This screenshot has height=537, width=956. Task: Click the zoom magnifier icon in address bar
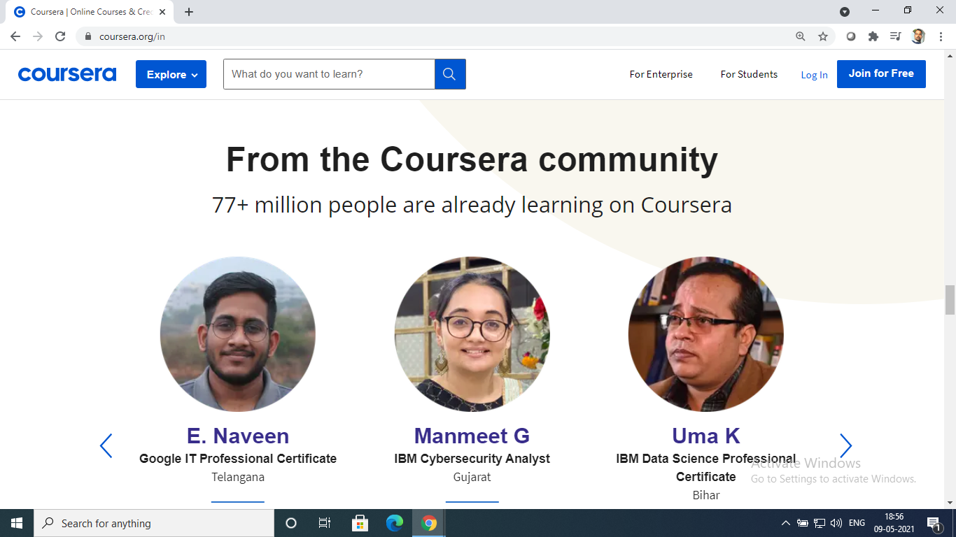click(801, 36)
